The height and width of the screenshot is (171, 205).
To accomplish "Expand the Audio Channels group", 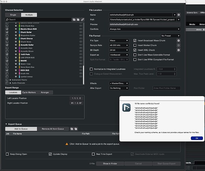I will pos(10,83).
